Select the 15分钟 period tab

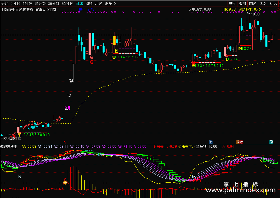(x=40, y=3)
